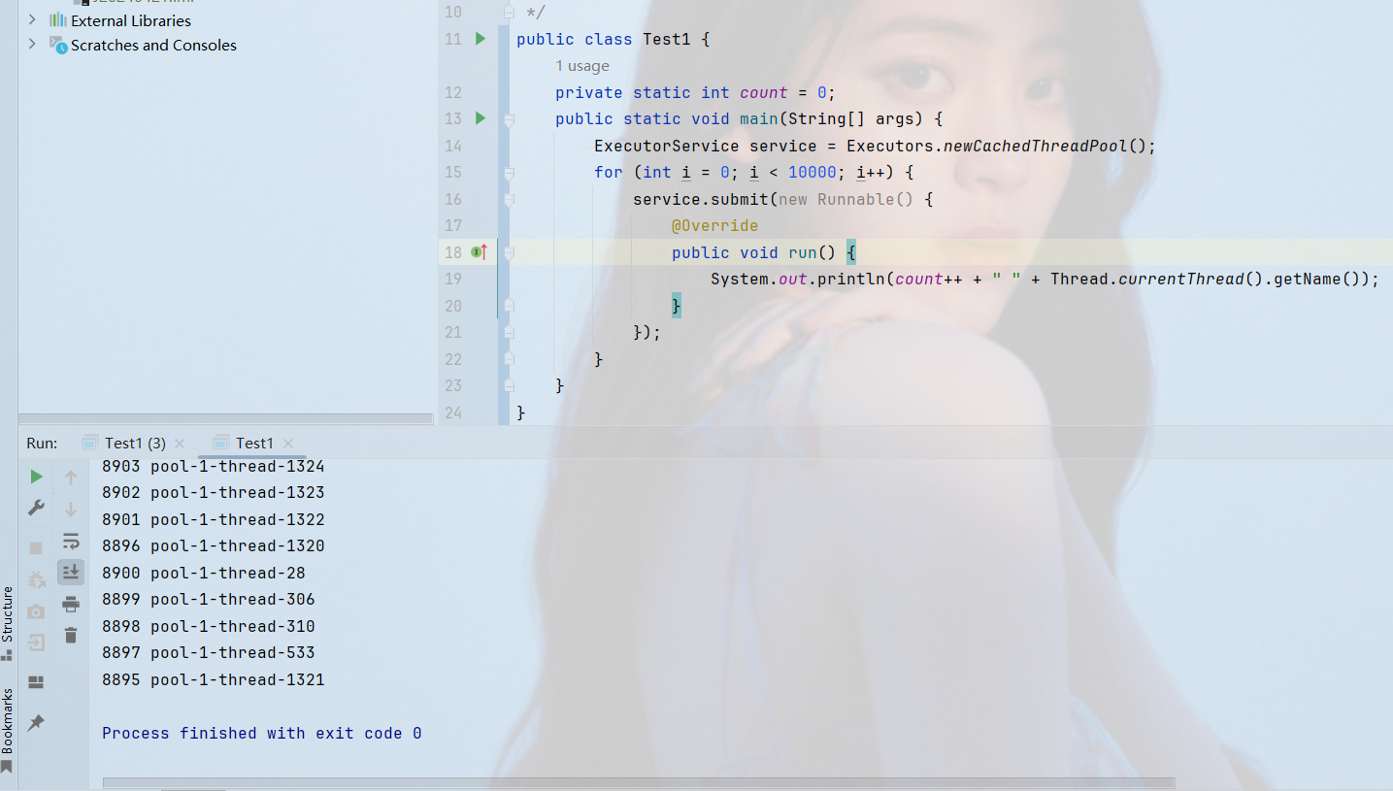1393x791 pixels.
Task: Open the Structure tool window
Action: click(x=8, y=623)
